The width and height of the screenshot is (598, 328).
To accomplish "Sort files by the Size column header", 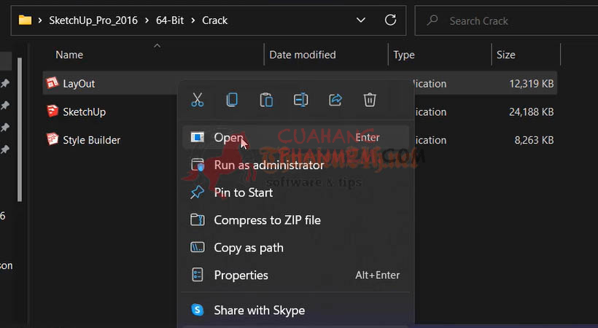I will click(506, 55).
